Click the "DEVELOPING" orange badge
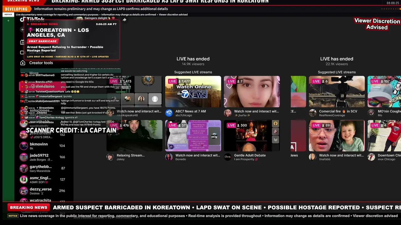401x225 pixels. pyautogui.click(x=16, y=9)
